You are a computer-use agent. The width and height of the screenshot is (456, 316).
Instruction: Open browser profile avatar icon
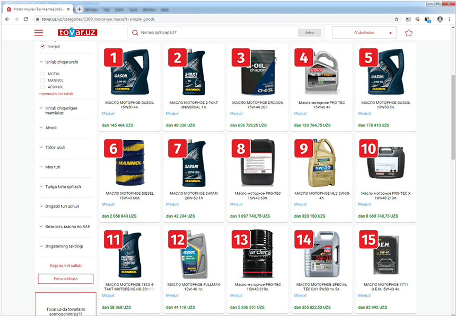coord(440,19)
